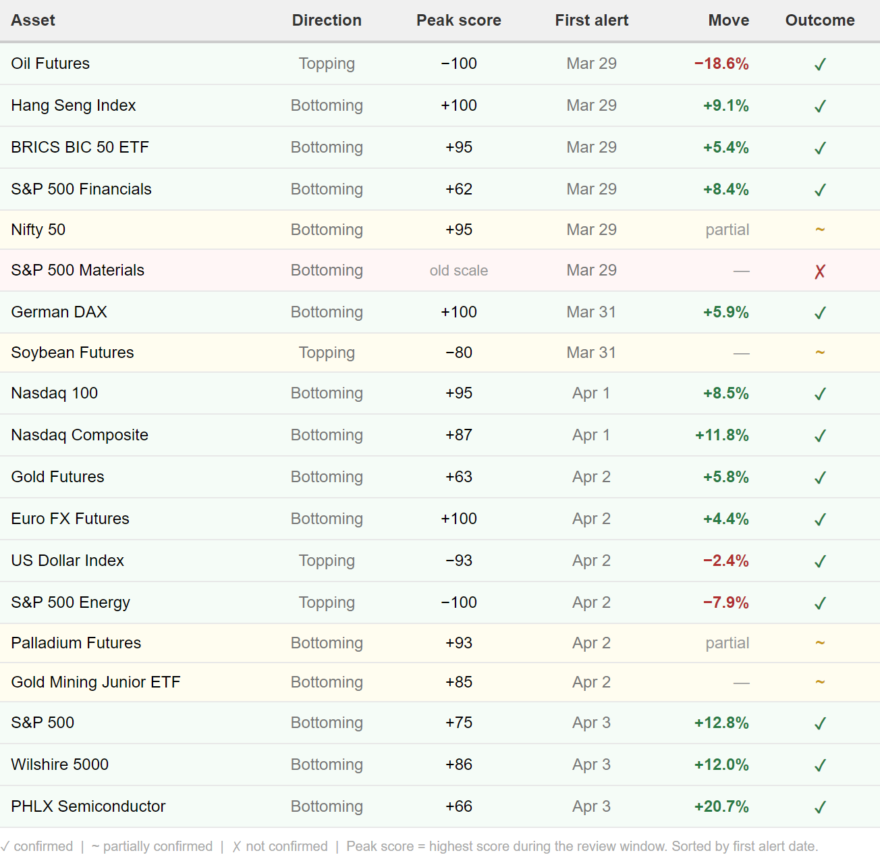880x855 pixels.
Task: Select the US Dollar Index name
Action: point(67,561)
